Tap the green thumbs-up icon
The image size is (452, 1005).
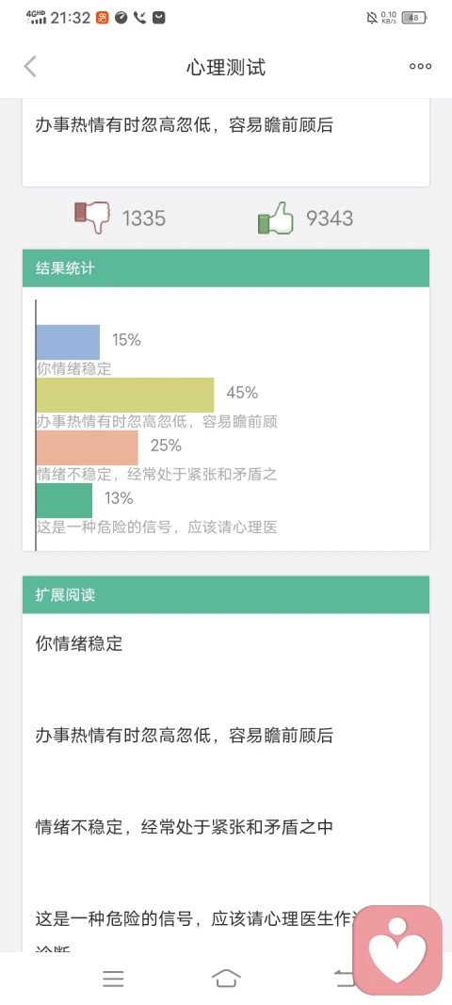click(x=276, y=218)
